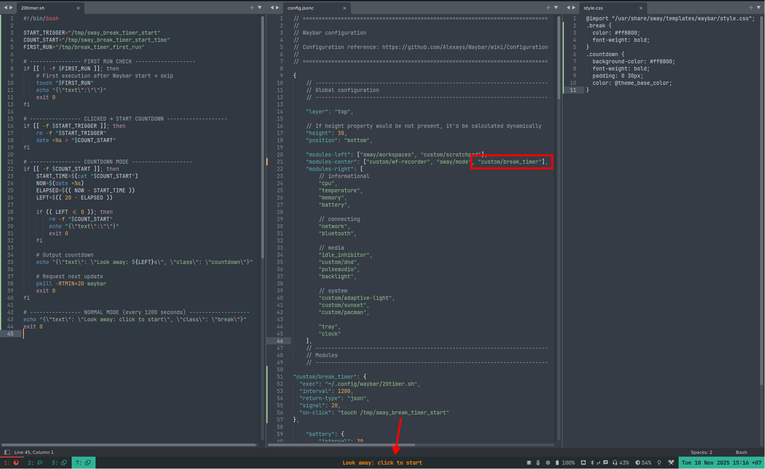Select the style.css tab

[x=593, y=8]
